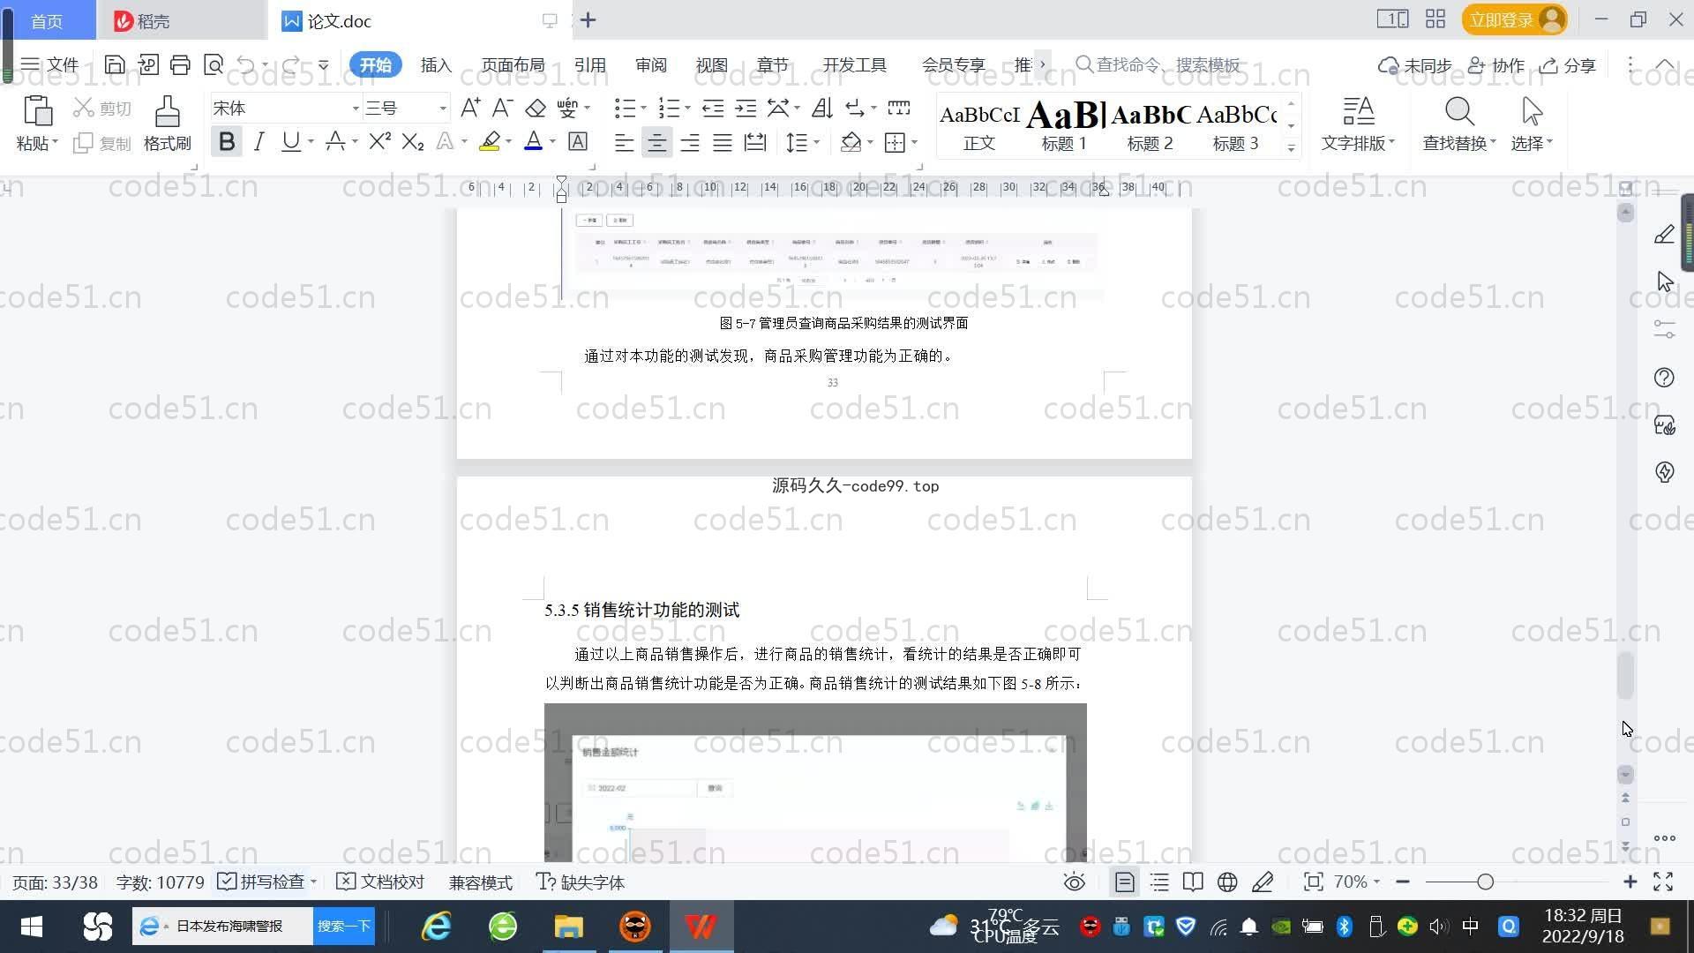
Task: Expand the line spacing dropdown
Action: tap(817, 142)
